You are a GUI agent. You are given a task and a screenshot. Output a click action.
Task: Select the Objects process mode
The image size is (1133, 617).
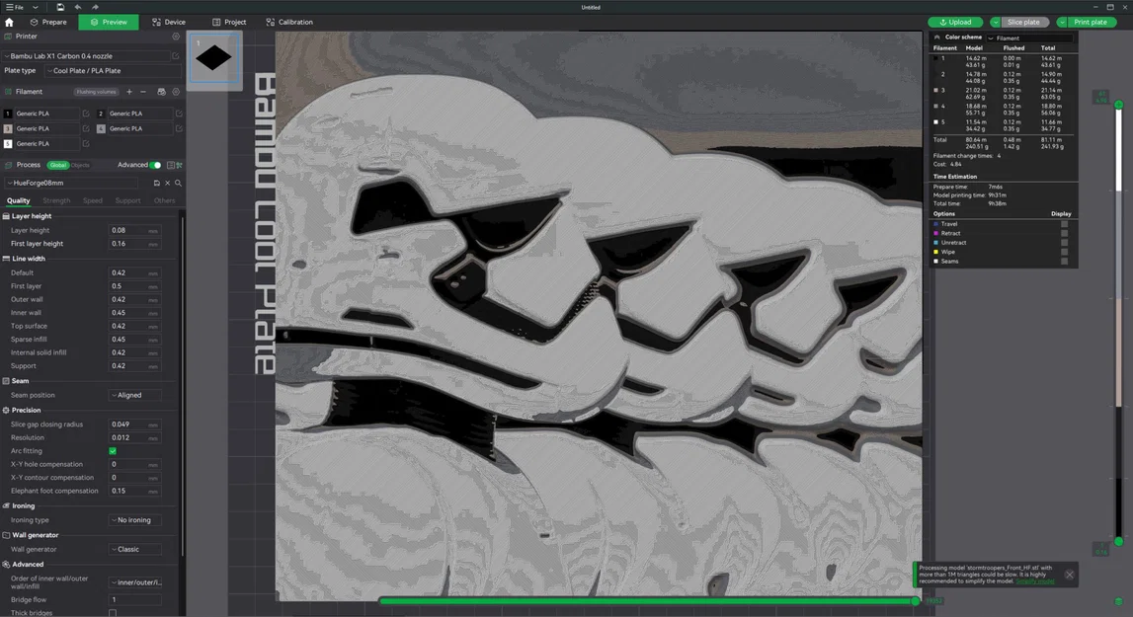80,166
